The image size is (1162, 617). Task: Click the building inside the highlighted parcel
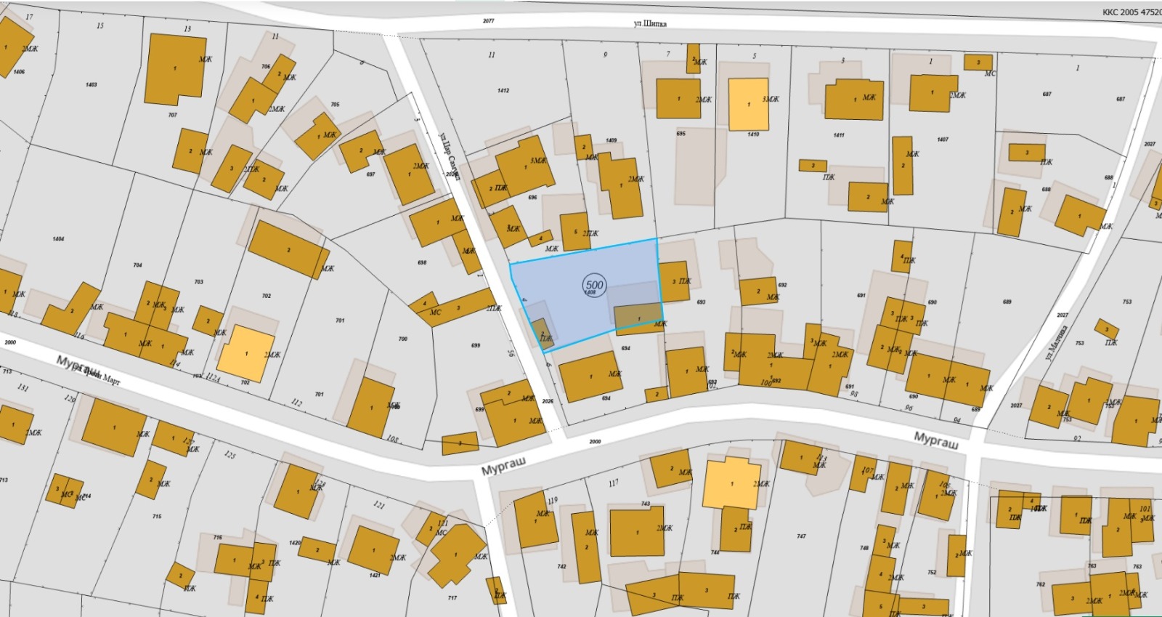pos(638,317)
